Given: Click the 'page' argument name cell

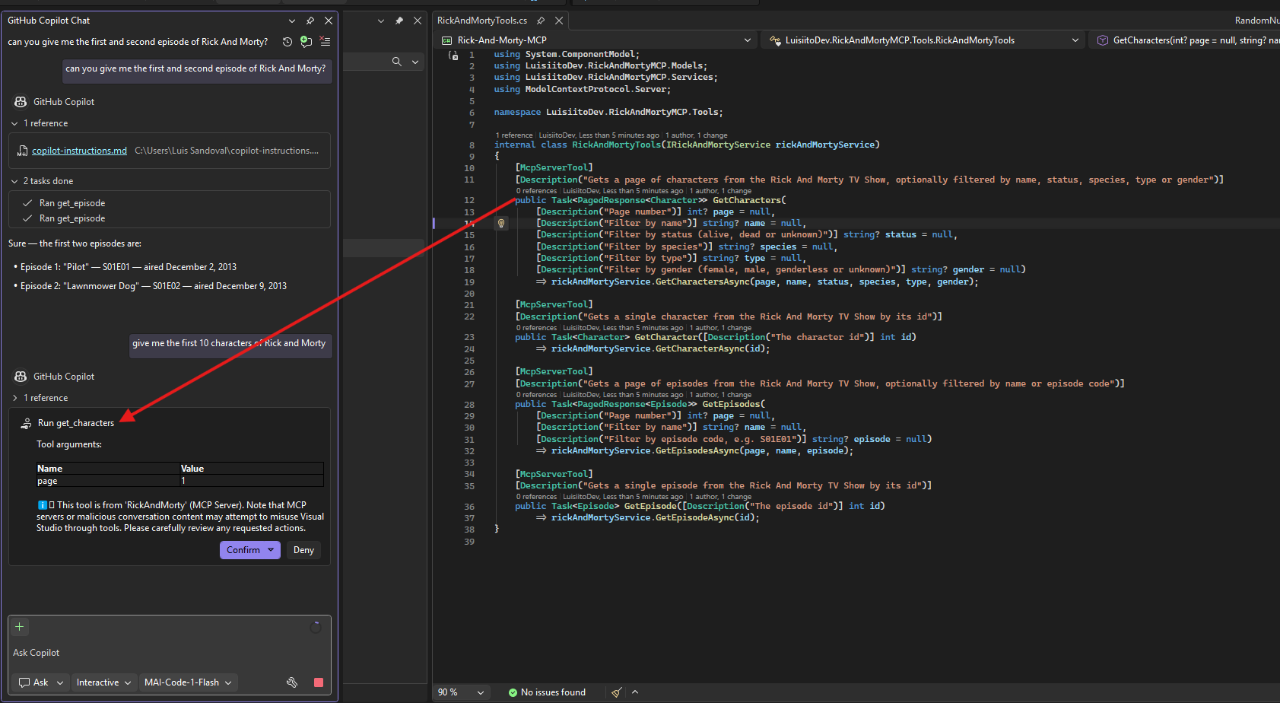Looking at the screenshot, I should [x=108, y=481].
